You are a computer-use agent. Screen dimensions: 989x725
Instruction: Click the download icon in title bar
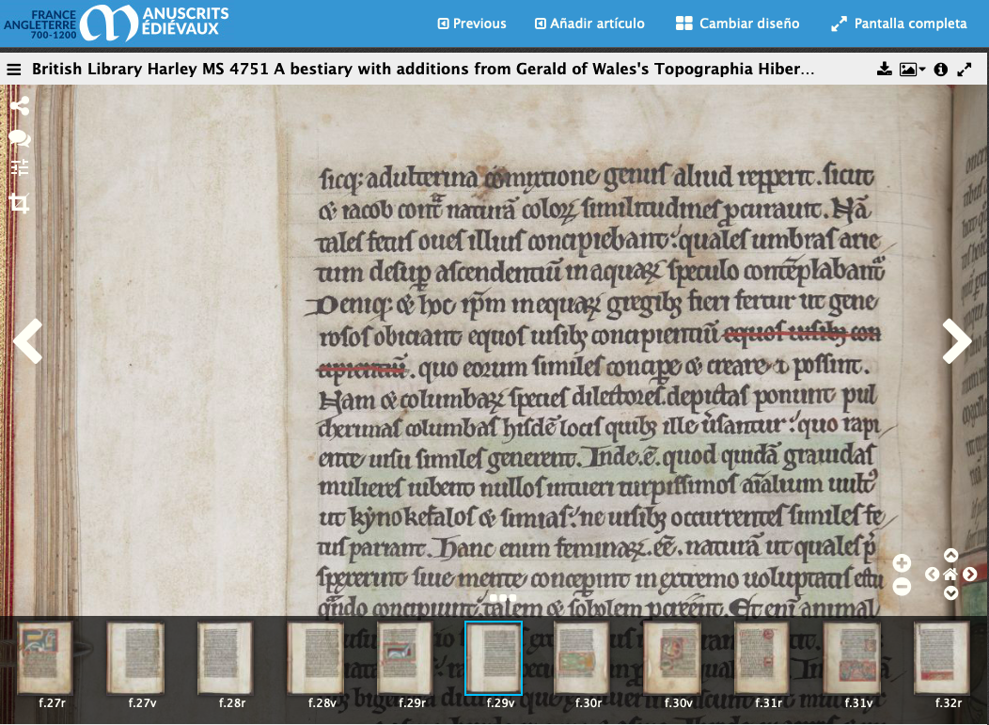pyautogui.click(x=885, y=70)
